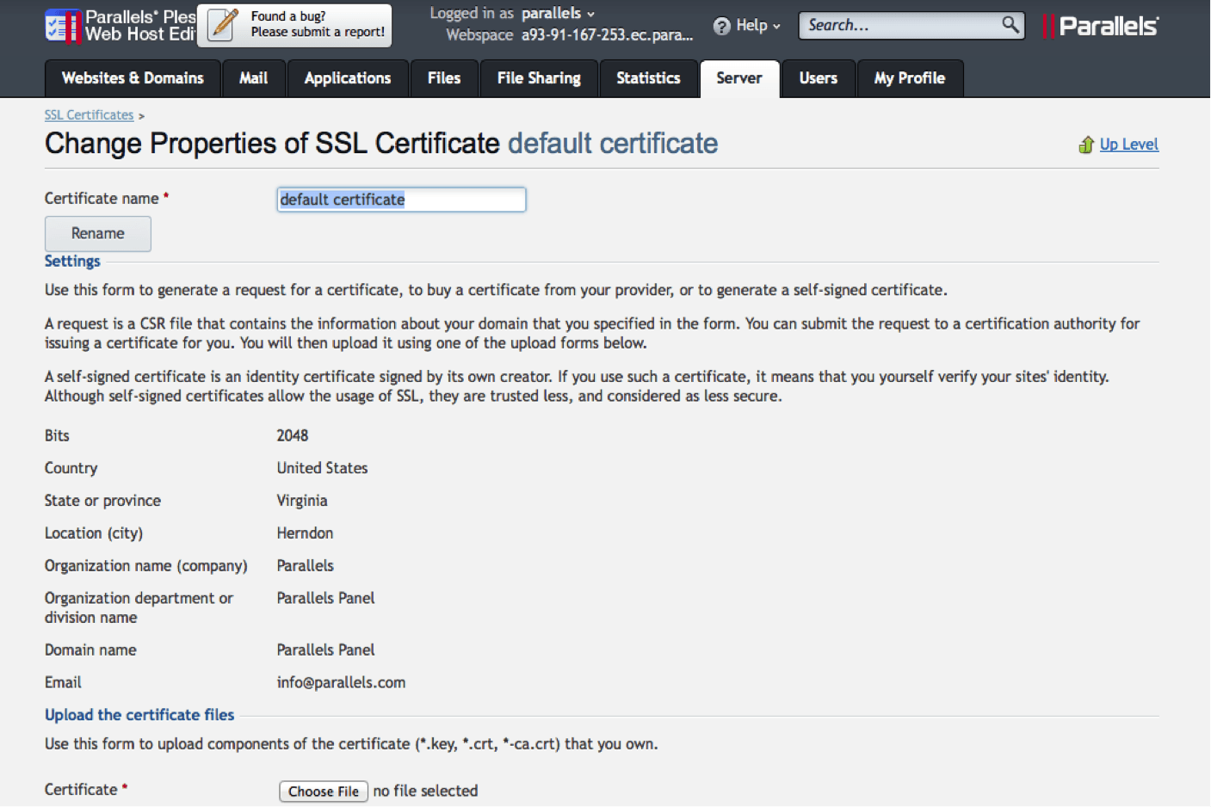This screenshot has width=1211, height=807.
Task: Click the Settings section heading
Action: point(72,261)
